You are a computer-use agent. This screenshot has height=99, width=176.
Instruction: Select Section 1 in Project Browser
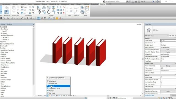click(x=5, y=37)
